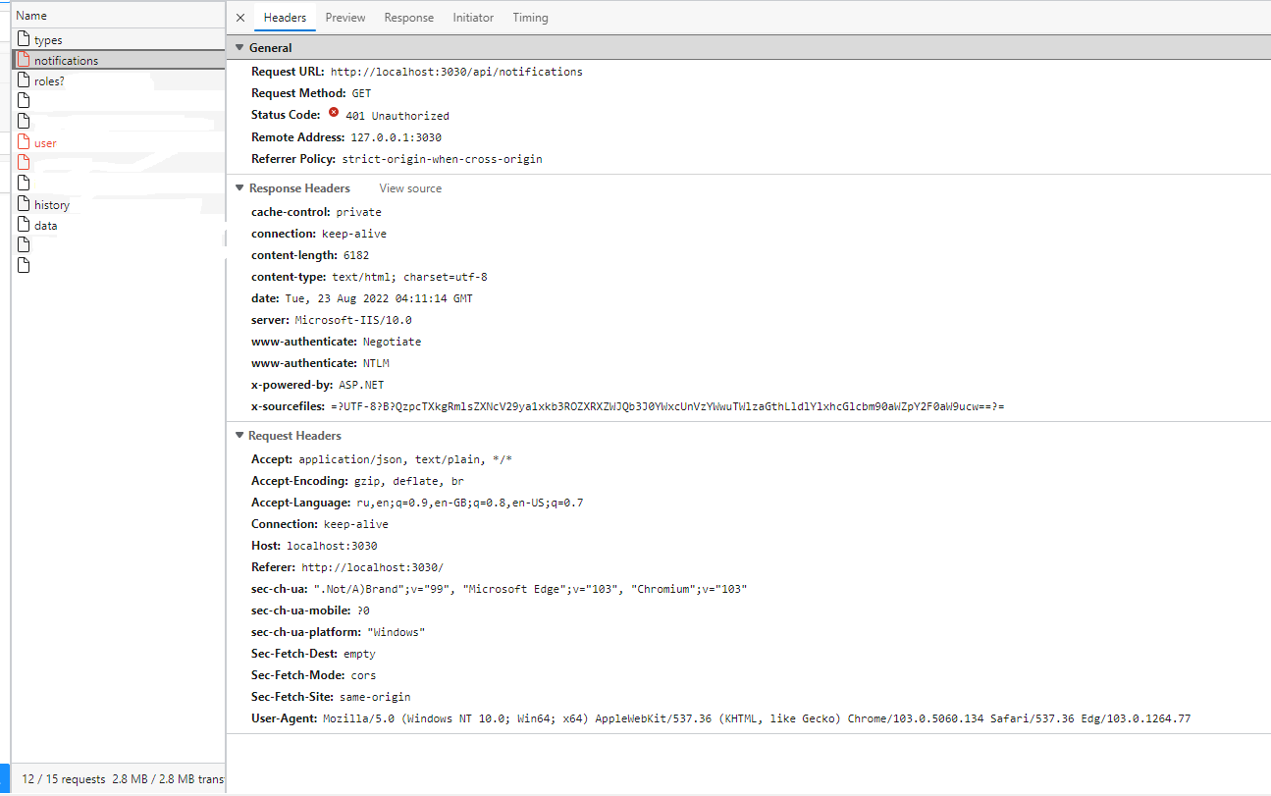Open the Initiator tab

[473, 18]
